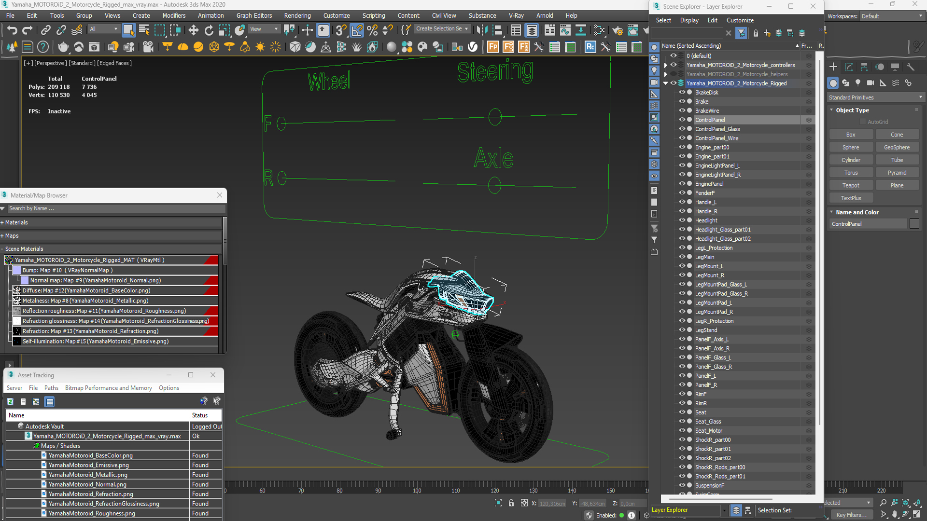
Task: Toggle visibility of the RimF object
Action: (682, 394)
